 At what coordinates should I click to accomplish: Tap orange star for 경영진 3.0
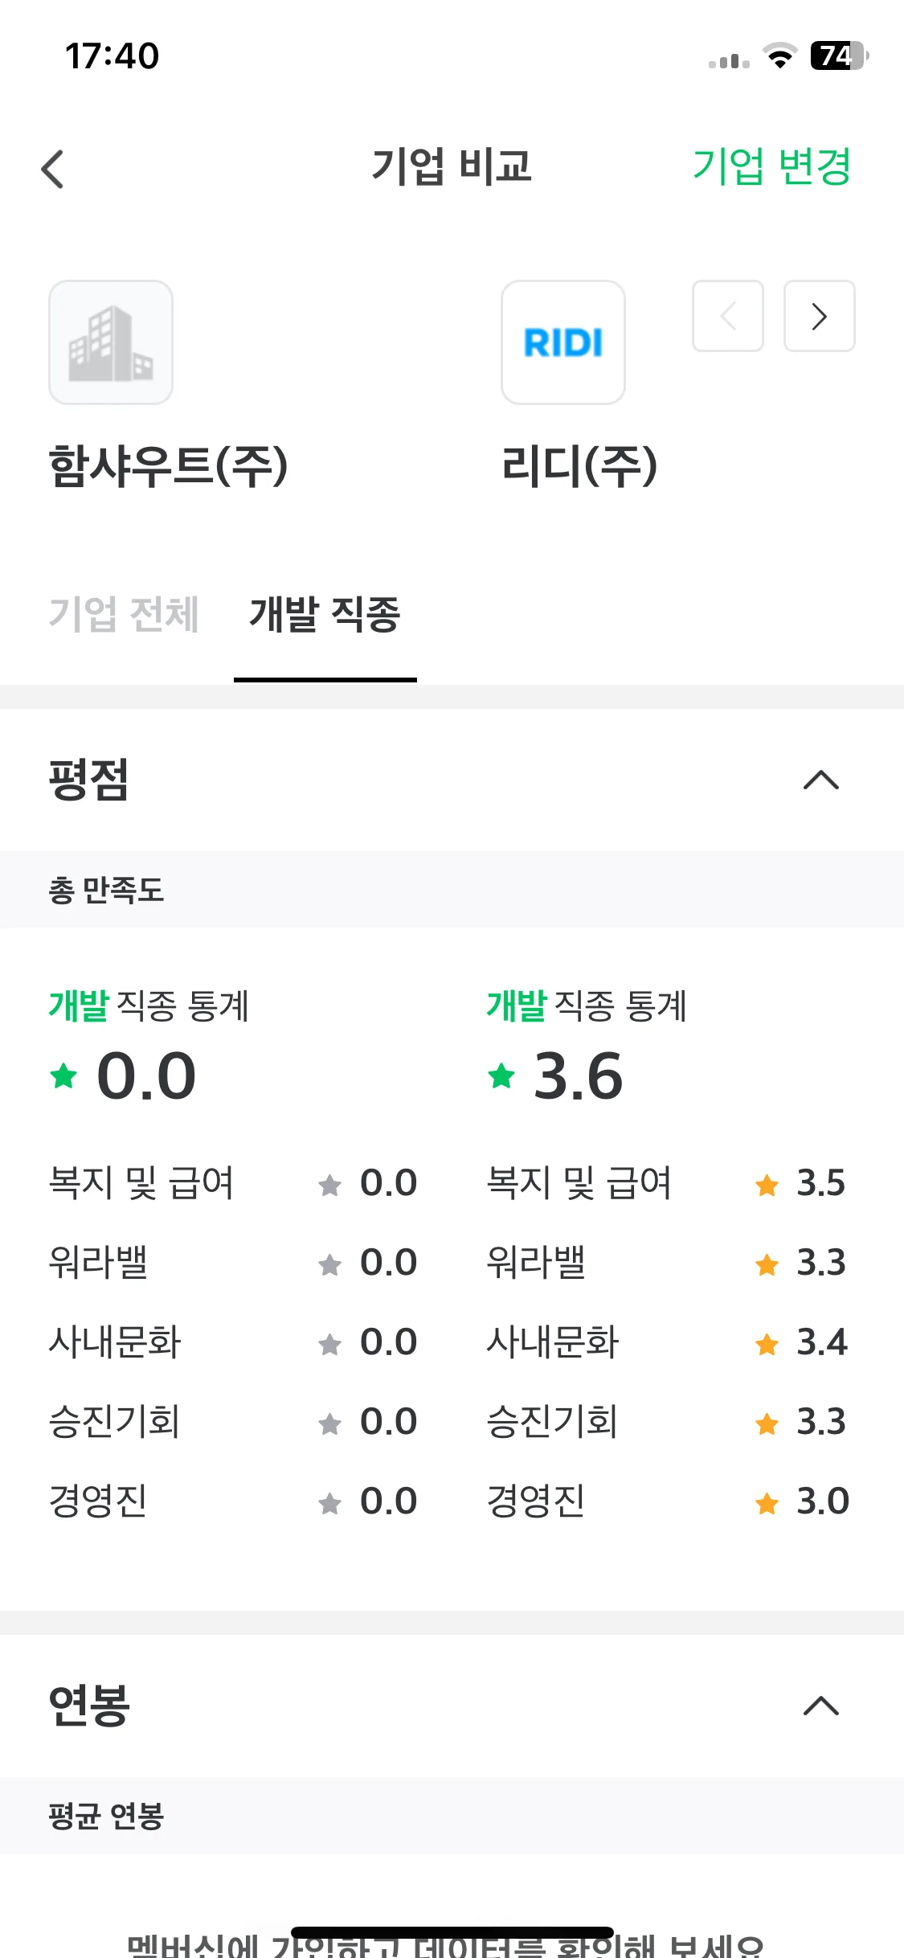pos(767,1503)
